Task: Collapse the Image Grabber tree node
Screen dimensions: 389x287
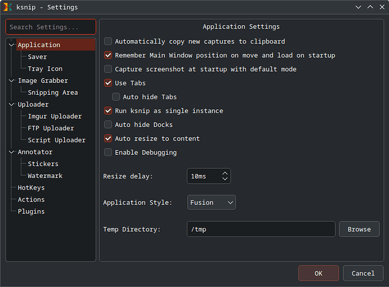Action: pos(11,81)
